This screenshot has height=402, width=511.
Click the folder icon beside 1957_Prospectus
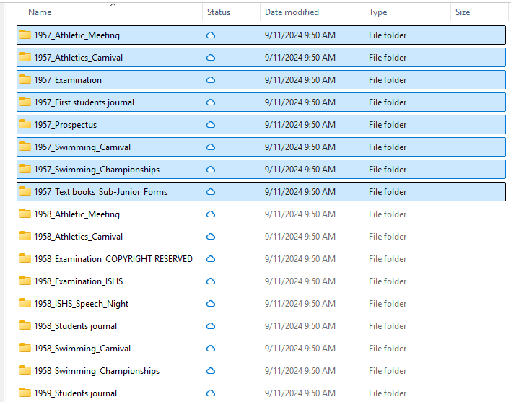(25, 125)
